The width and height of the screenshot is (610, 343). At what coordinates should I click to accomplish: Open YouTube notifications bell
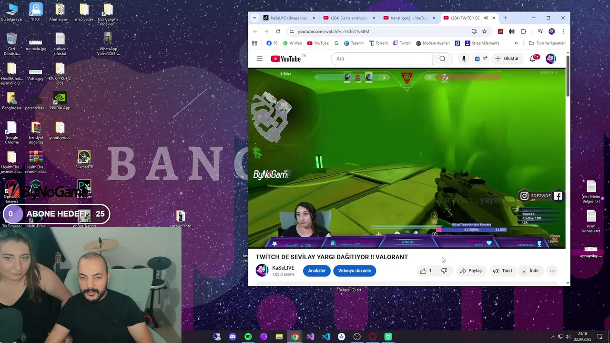(x=533, y=59)
